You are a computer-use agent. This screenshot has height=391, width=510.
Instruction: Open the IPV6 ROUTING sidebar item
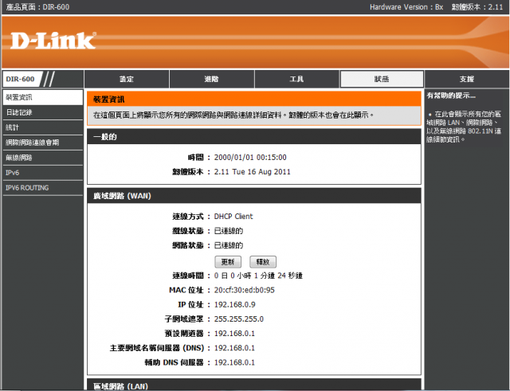43,188
